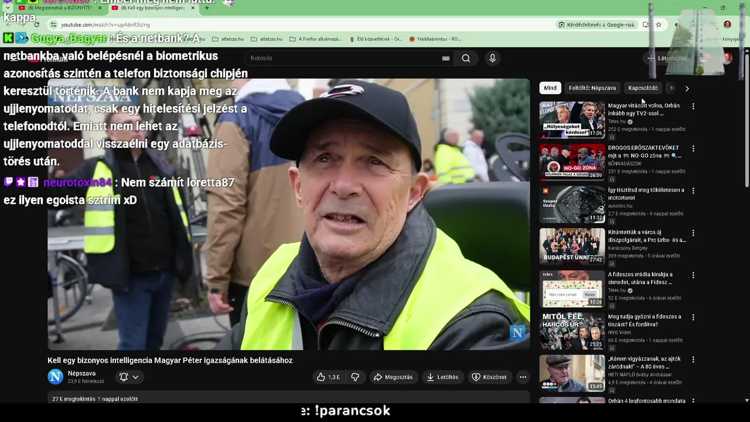Open thumbnail with 'Név / cím / email' form
The height and width of the screenshot is (422, 750).
click(x=572, y=289)
